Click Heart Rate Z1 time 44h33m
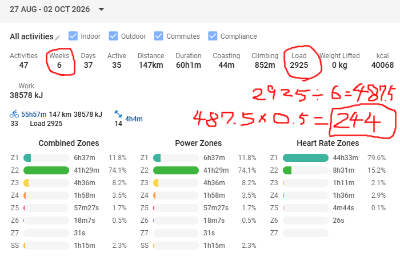The width and height of the screenshot is (400, 257). pos(345,158)
